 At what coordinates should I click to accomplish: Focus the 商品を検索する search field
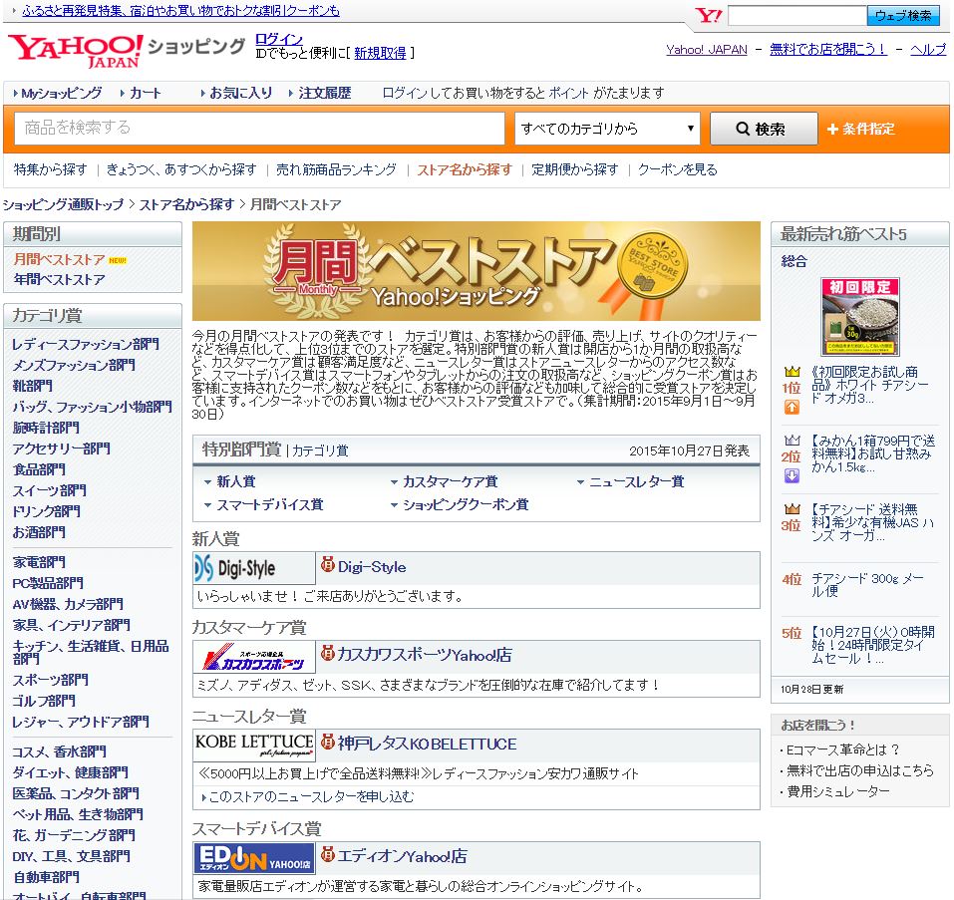[x=260, y=129]
